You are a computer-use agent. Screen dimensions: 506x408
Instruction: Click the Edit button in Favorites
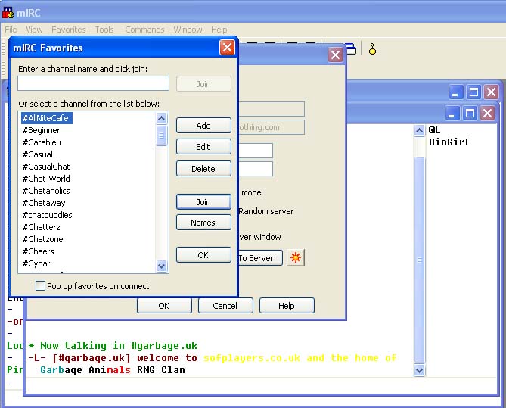pos(203,147)
